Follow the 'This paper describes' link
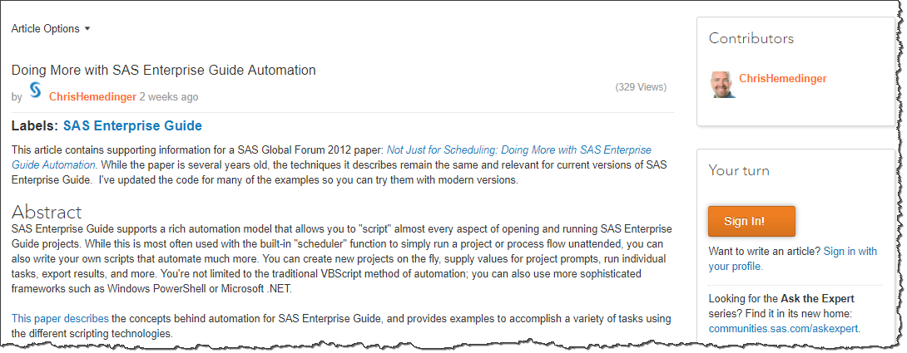Viewport: 907px width, 353px height. point(60,318)
